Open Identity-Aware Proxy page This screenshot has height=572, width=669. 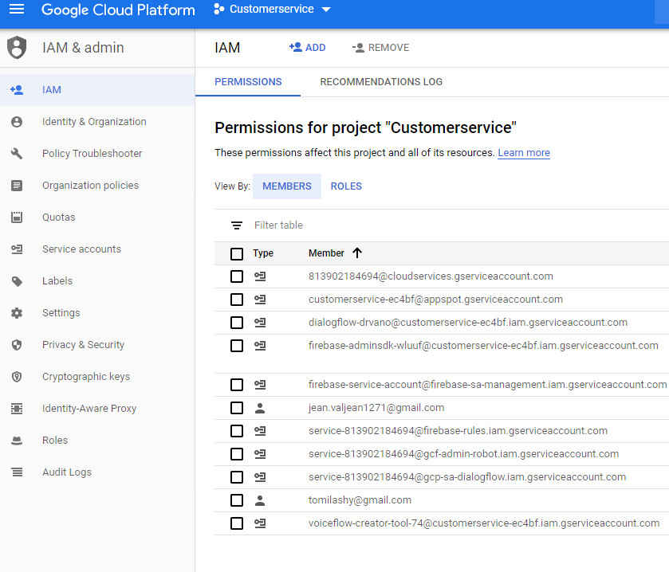click(97, 409)
